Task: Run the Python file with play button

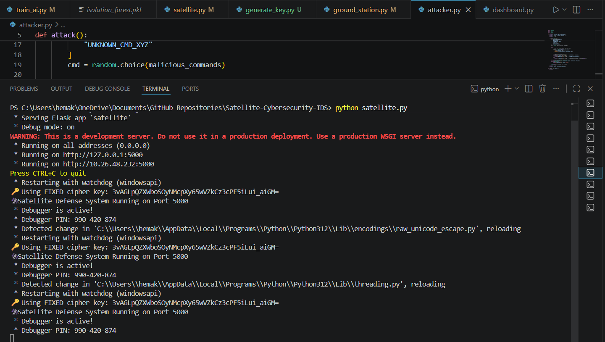Action: click(556, 10)
